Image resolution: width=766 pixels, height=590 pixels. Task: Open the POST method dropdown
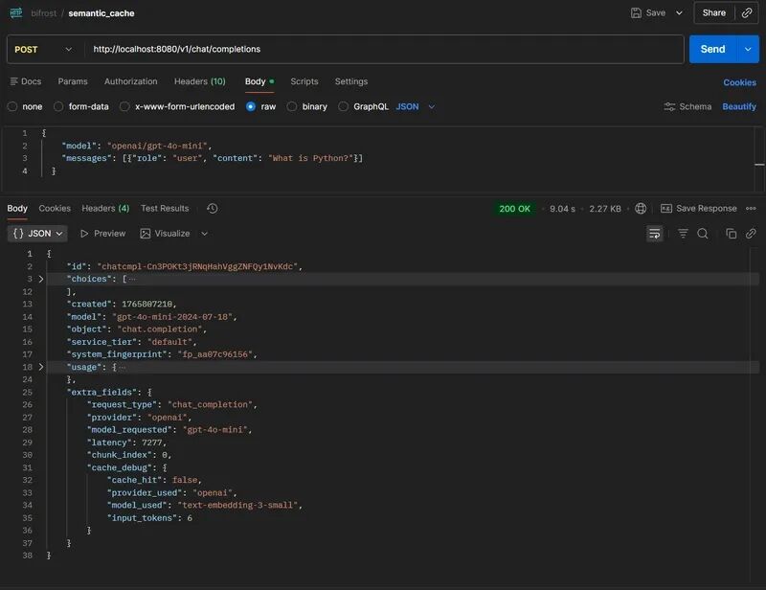tap(43, 49)
